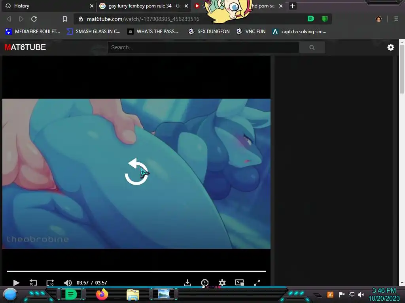The width and height of the screenshot is (405, 303).
Task: Click the play button in the player controls
Action: pyautogui.click(x=16, y=282)
